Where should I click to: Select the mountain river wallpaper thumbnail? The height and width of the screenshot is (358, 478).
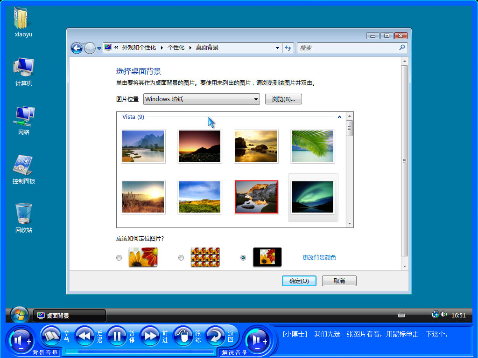[x=143, y=146]
